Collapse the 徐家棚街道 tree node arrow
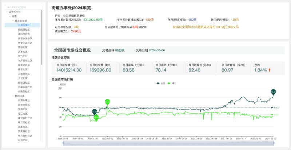The image size is (291, 150). 13,21
